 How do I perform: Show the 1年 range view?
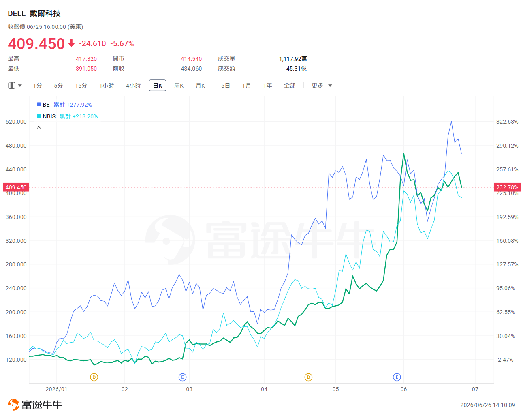pos(267,86)
